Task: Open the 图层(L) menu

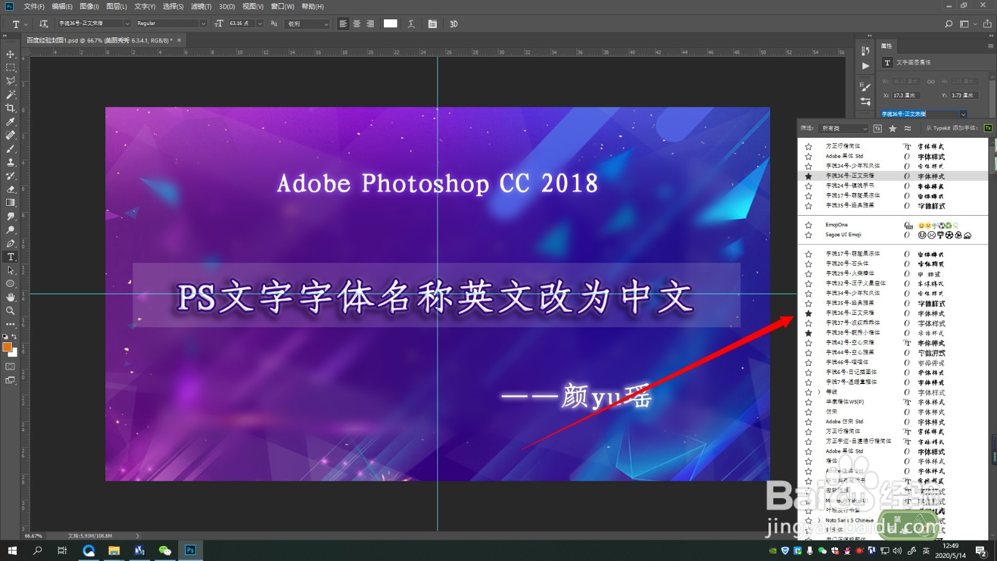Action: click(117, 6)
